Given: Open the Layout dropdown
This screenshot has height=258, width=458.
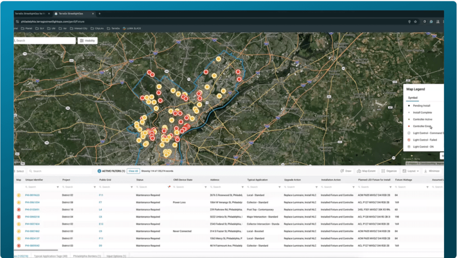Looking at the screenshot, I should click(x=410, y=171).
